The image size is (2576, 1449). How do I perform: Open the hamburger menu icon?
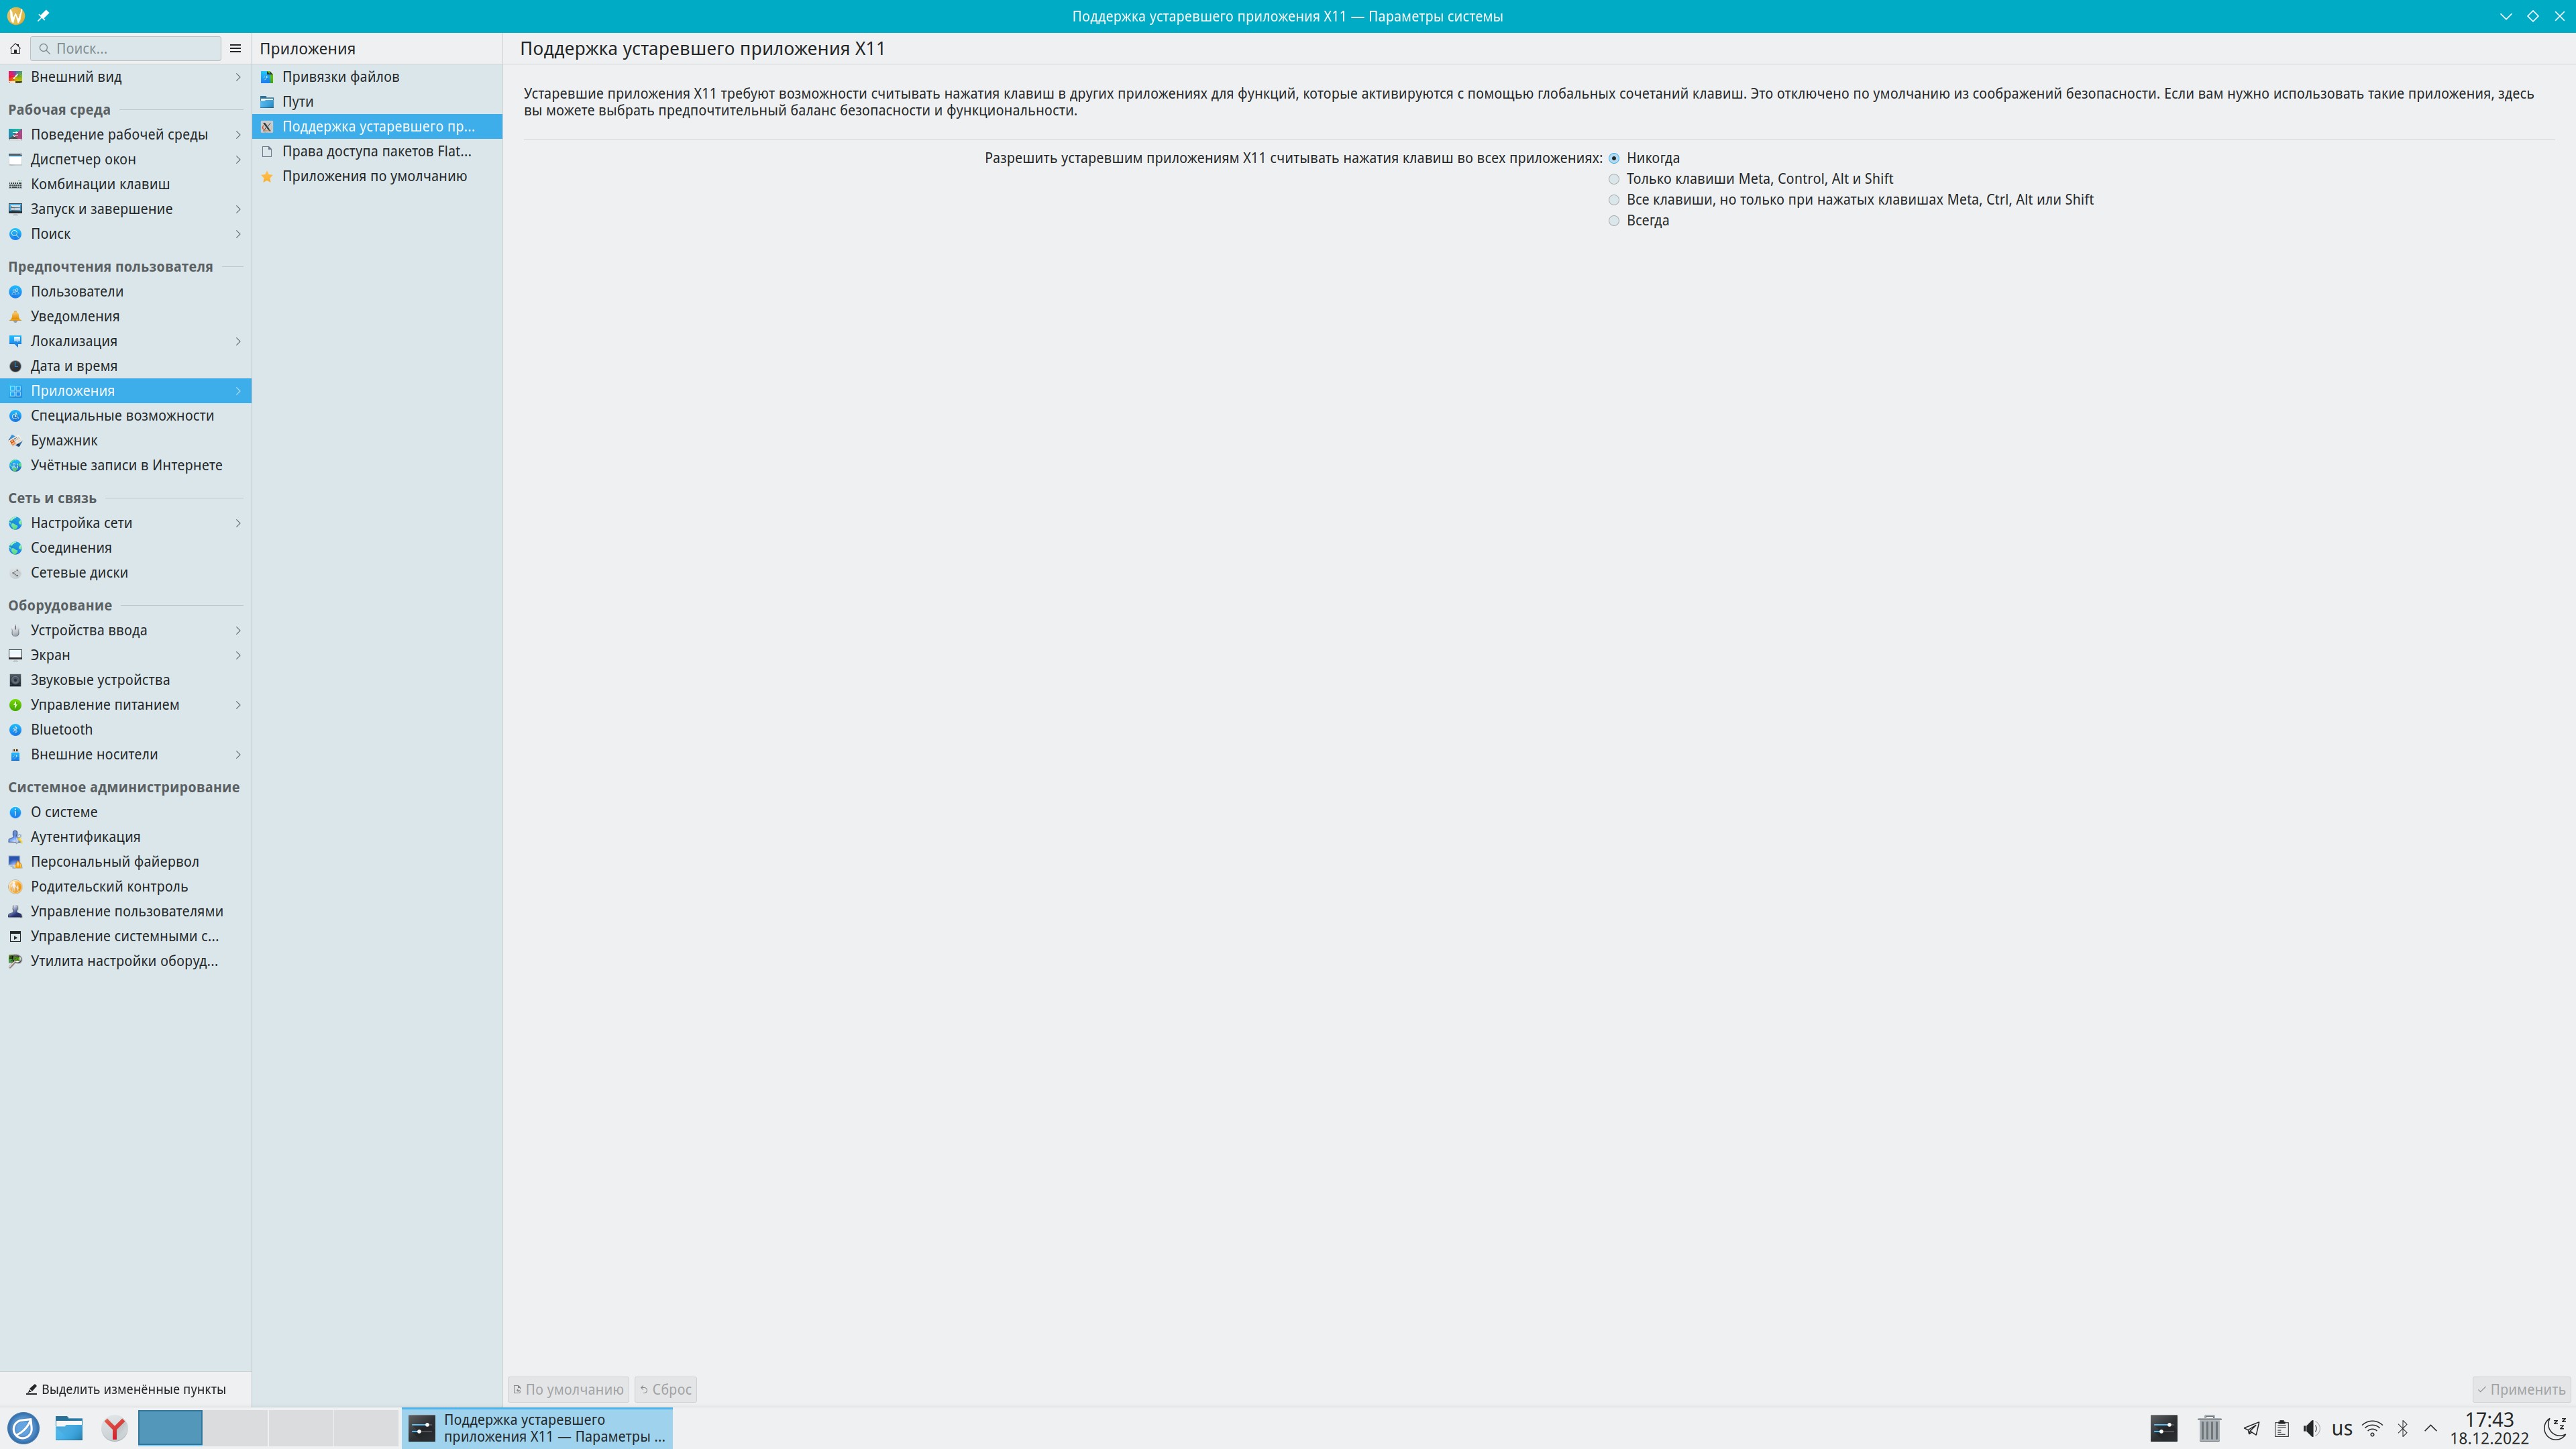tap(235, 48)
